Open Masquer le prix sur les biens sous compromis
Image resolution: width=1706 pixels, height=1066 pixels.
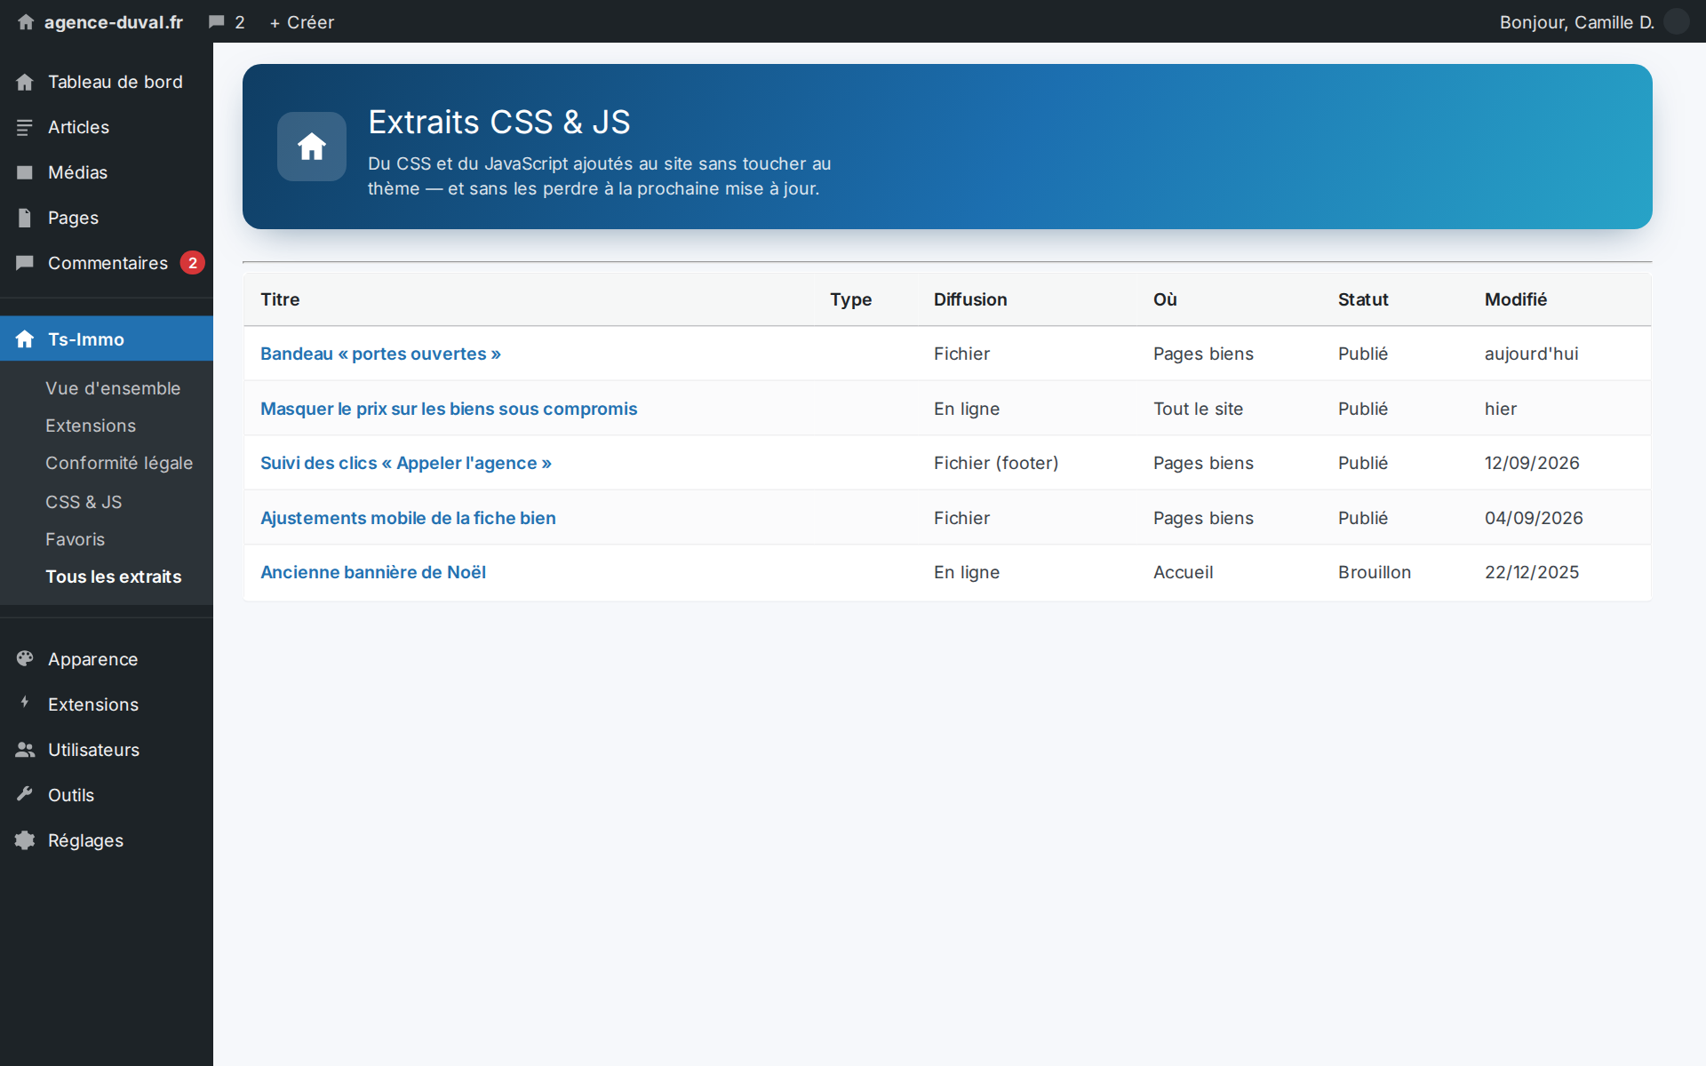click(449, 409)
